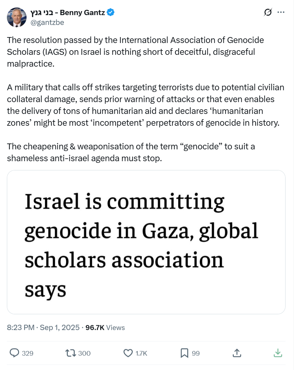
Task: Click the @gantzbe handle
Action: coord(47,22)
